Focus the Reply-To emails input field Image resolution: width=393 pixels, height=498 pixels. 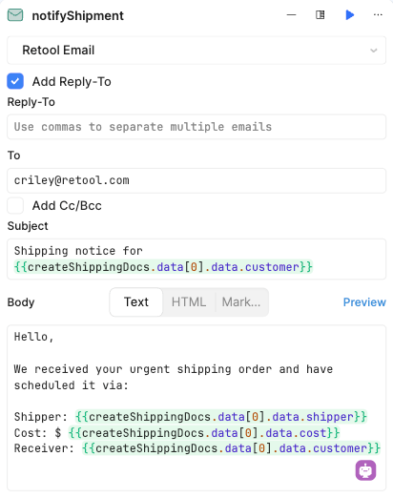pyautogui.click(x=196, y=127)
